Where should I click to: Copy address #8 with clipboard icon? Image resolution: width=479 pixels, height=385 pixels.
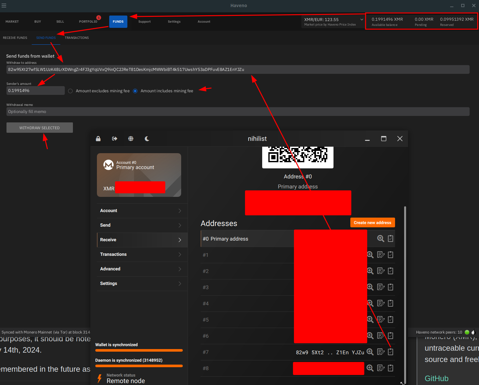(x=391, y=368)
